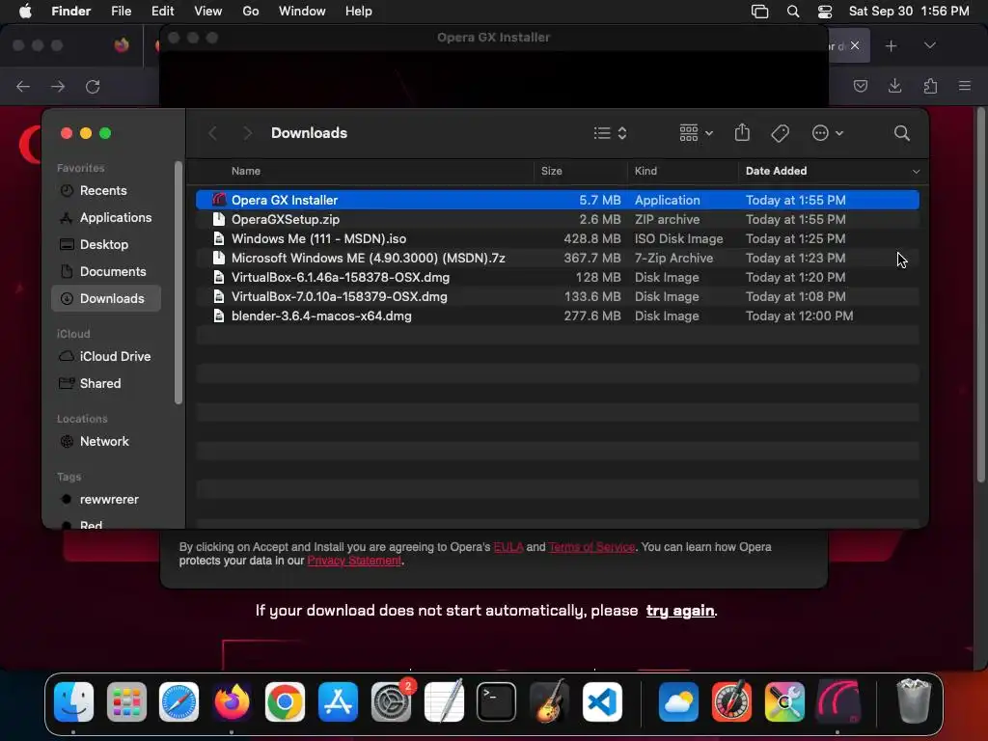This screenshot has width=988, height=741.
Task: Sort files by Size column header
Action: tap(551, 172)
